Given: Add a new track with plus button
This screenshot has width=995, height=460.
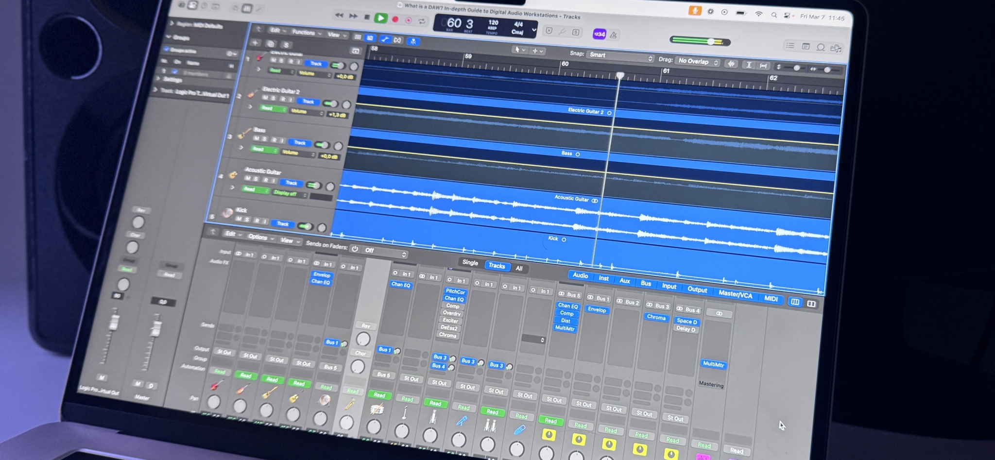Looking at the screenshot, I should (x=255, y=43).
